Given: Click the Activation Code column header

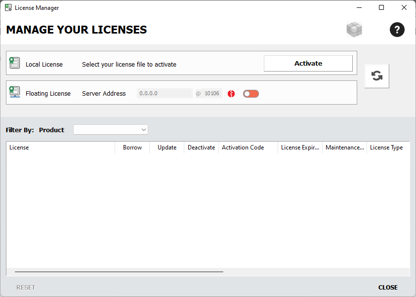Looking at the screenshot, I should tap(243, 147).
